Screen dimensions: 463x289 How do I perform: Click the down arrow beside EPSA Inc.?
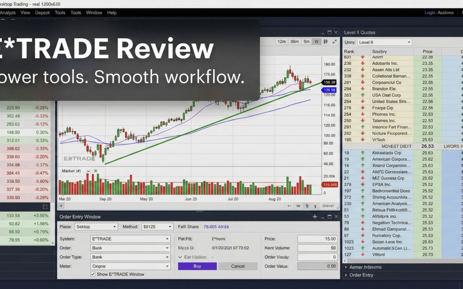point(363,184)
